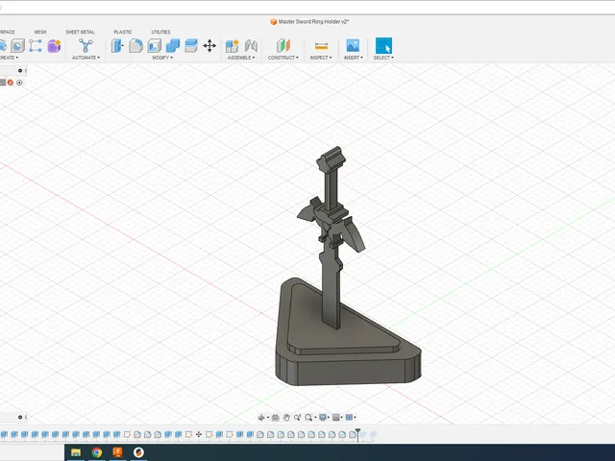Collapse the Browser panel using its dot button
This screenshot has height=461, width=615.
tap(20, 70)
